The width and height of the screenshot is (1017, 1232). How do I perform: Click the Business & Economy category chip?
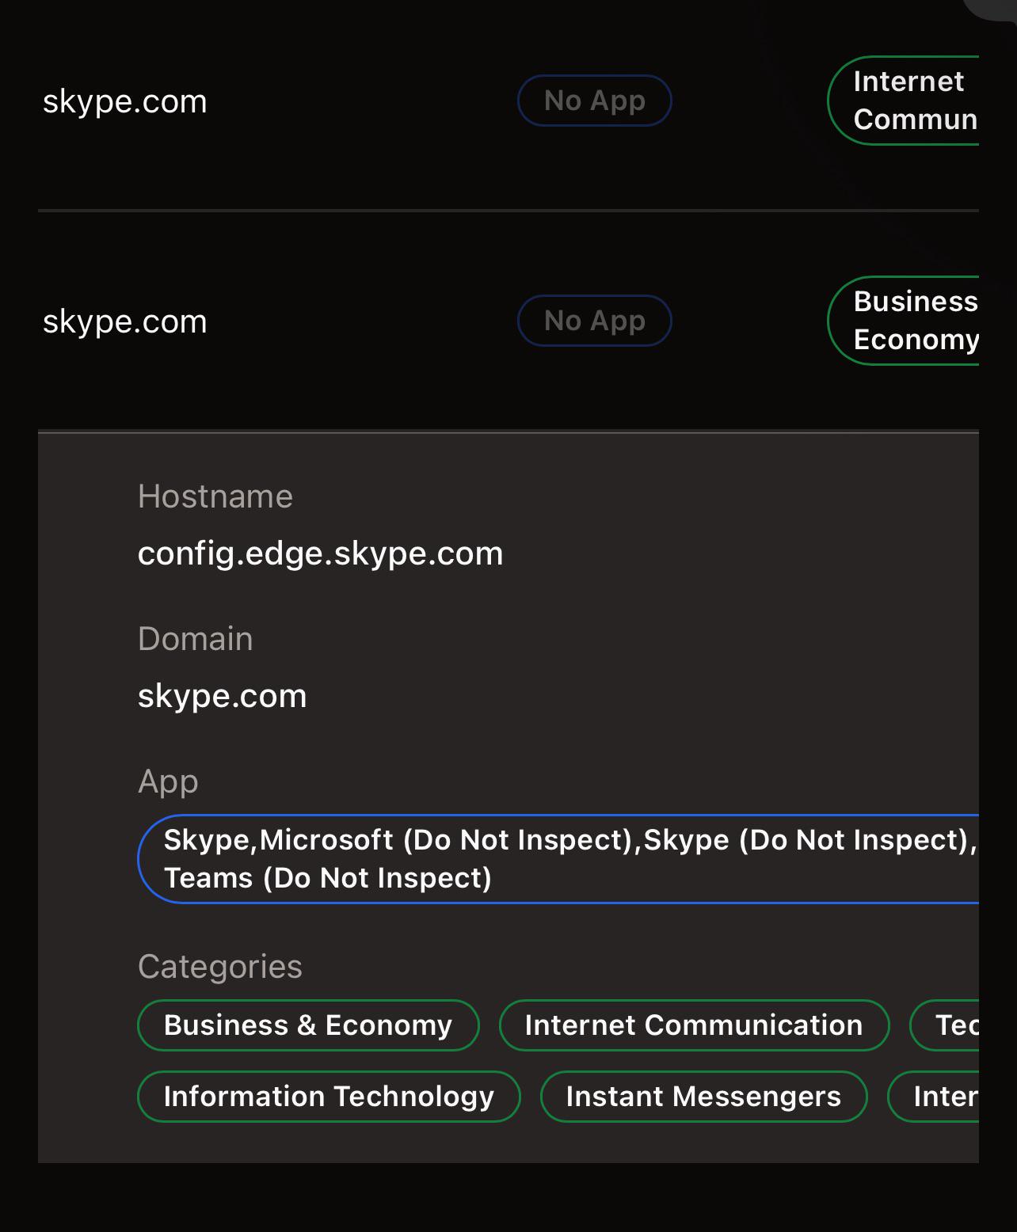click(x=308, y=1025)
